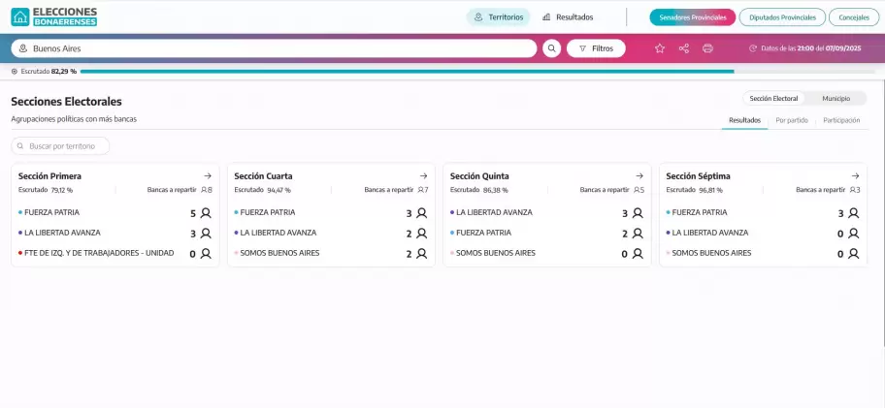Click the Buscar por territorio field

tap(60, 145)
